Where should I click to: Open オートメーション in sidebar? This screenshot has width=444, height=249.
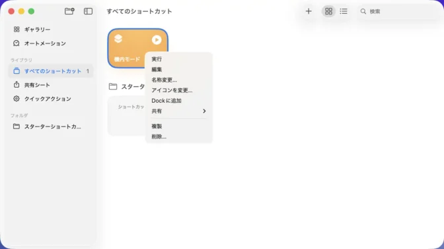coord(51,43)
